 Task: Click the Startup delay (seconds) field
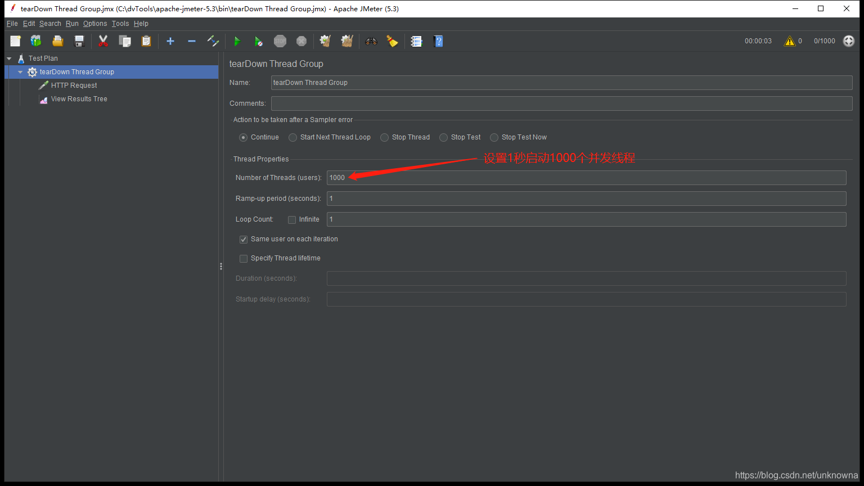[x=586, y=299]
